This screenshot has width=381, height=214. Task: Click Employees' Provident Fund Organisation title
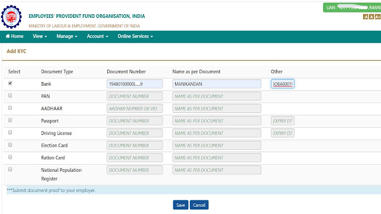coord(87,16)
